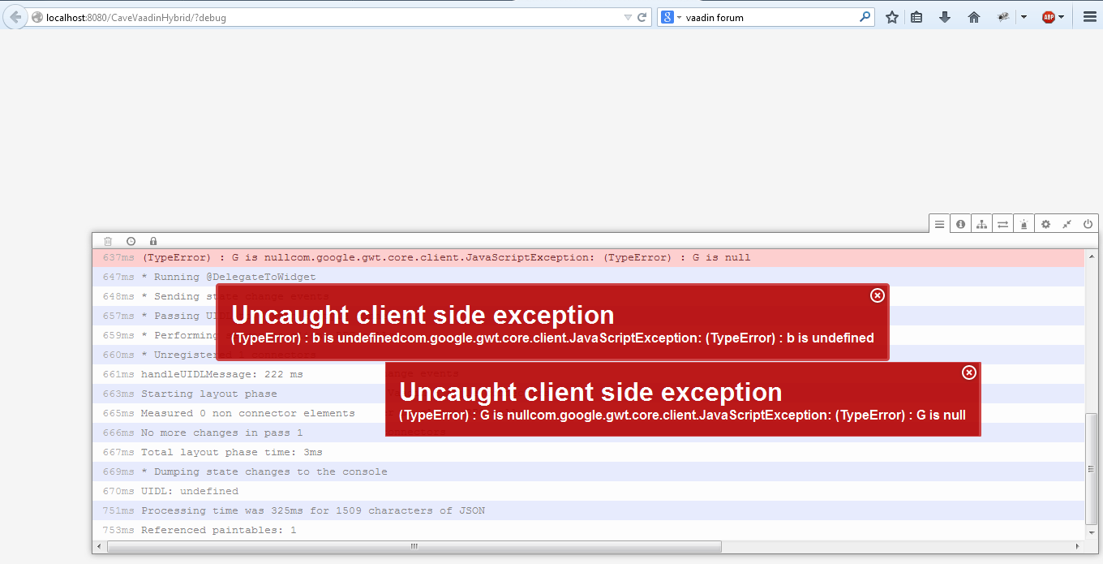Expand the Adblock Plus dropdown menu
This screenshot has width=1103, height=564.
1061,17
